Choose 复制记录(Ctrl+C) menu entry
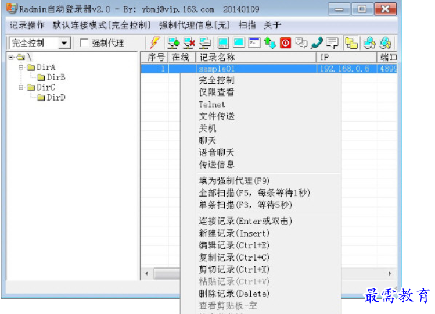This screenshot has width=435, height=314. (x=261, y=258)
